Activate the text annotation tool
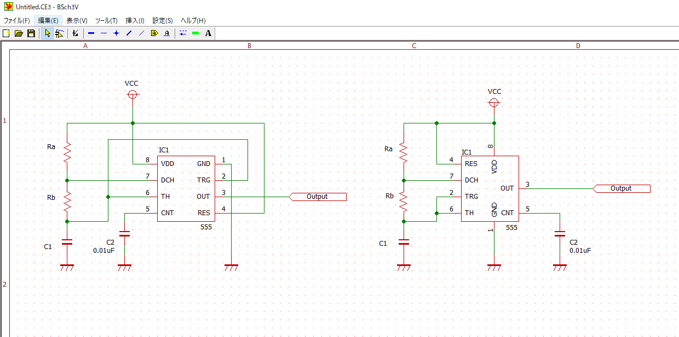The height and width of the screenshot is (337, 679). [209, 33]
